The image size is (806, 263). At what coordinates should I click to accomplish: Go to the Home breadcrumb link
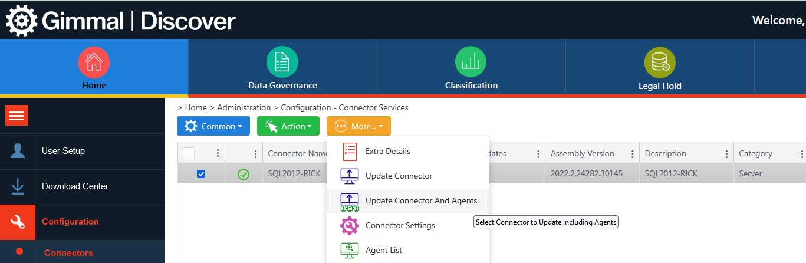pyautogui.click(x=196, y=107)
